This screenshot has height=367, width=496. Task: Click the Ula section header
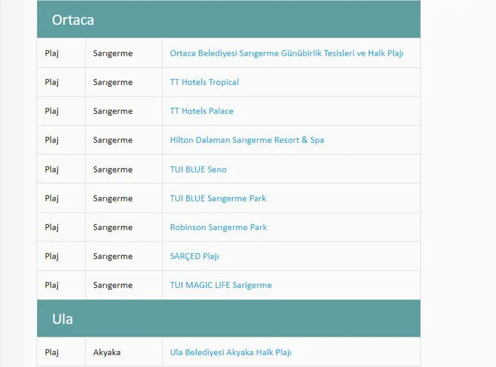[x=62, y=319]
